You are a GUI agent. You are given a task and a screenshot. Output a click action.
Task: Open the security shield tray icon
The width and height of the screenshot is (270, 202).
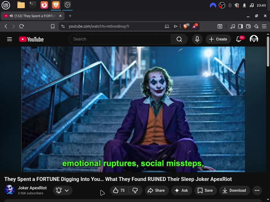tap(237, 5)
